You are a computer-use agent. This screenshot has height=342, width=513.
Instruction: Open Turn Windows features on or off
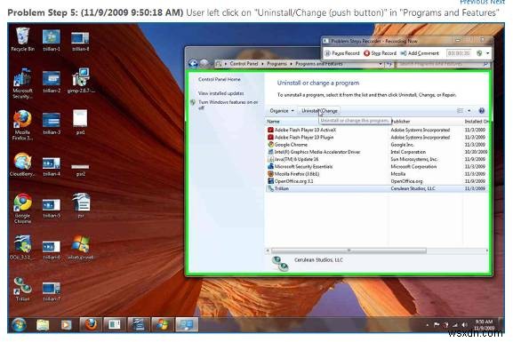coord(228,105)
